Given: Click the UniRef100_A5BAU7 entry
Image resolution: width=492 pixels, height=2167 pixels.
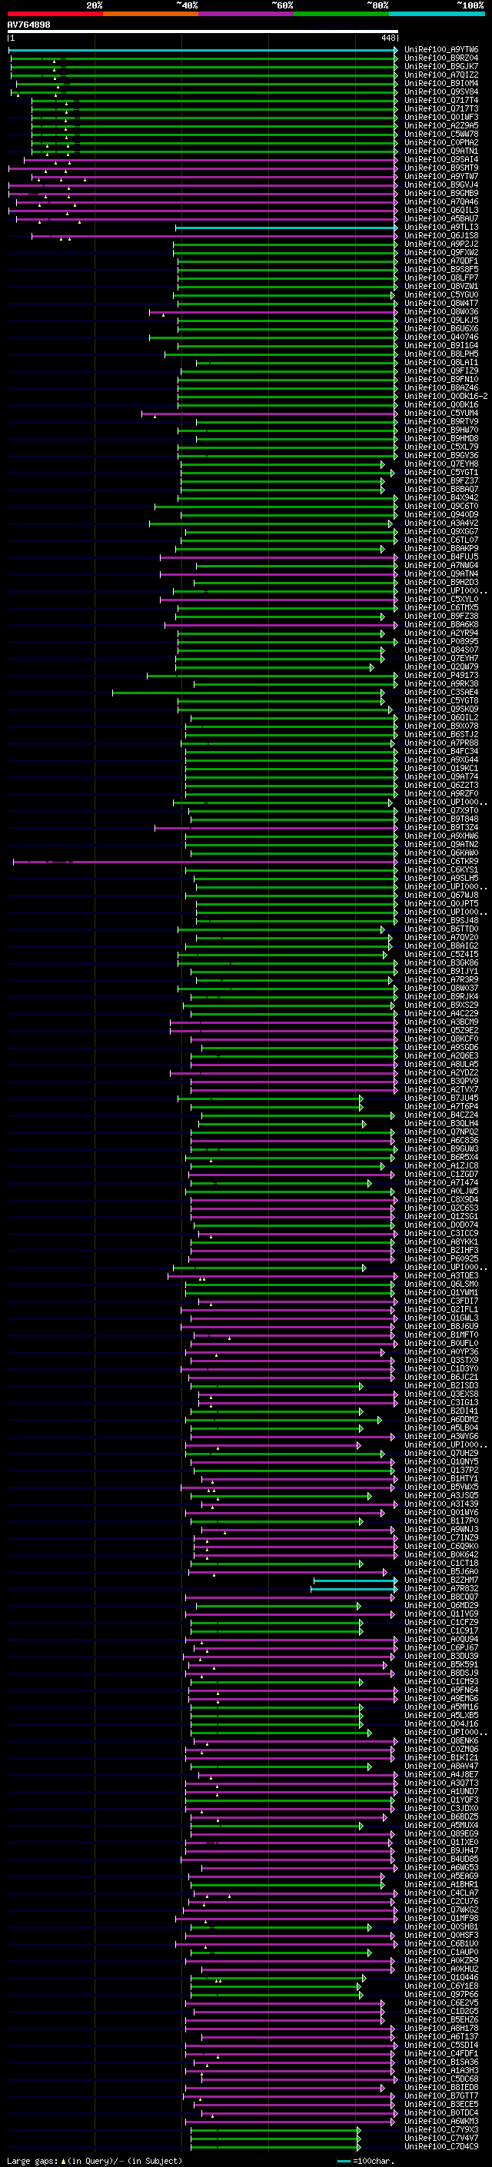Looking at the screenshot, I should click(x=441, y=219).
